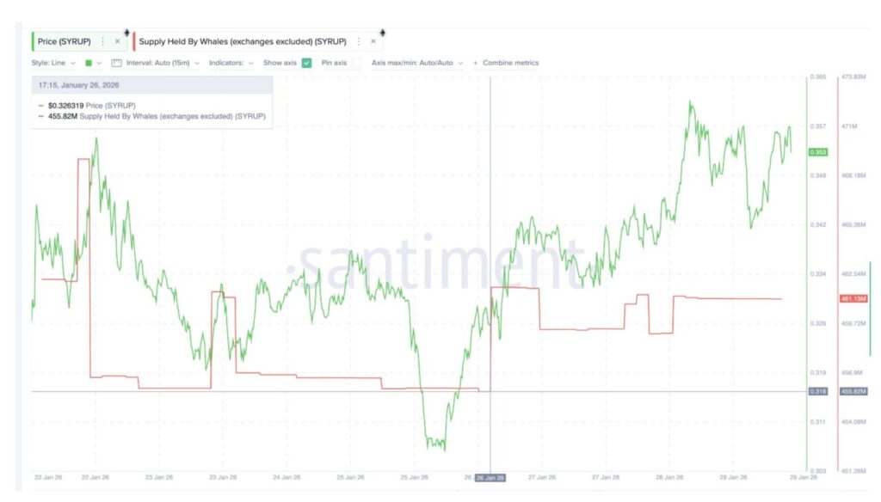Open the Style: Line dropdown
Viewport: 881px width, 502px height.
[53, 63]
